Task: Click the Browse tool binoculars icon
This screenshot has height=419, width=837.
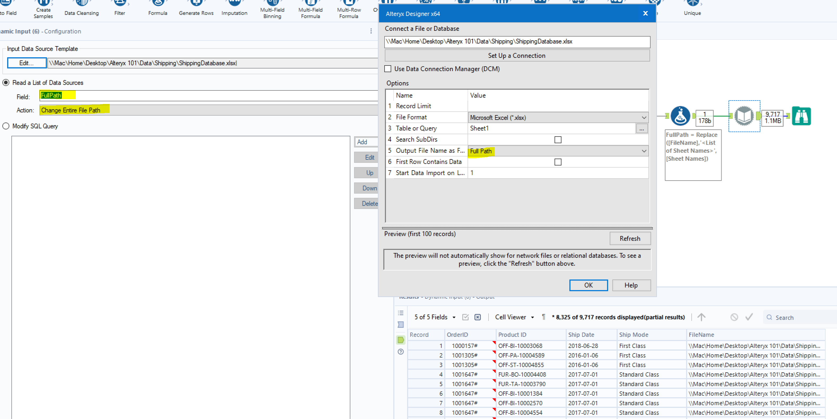Action: (801, 116)
